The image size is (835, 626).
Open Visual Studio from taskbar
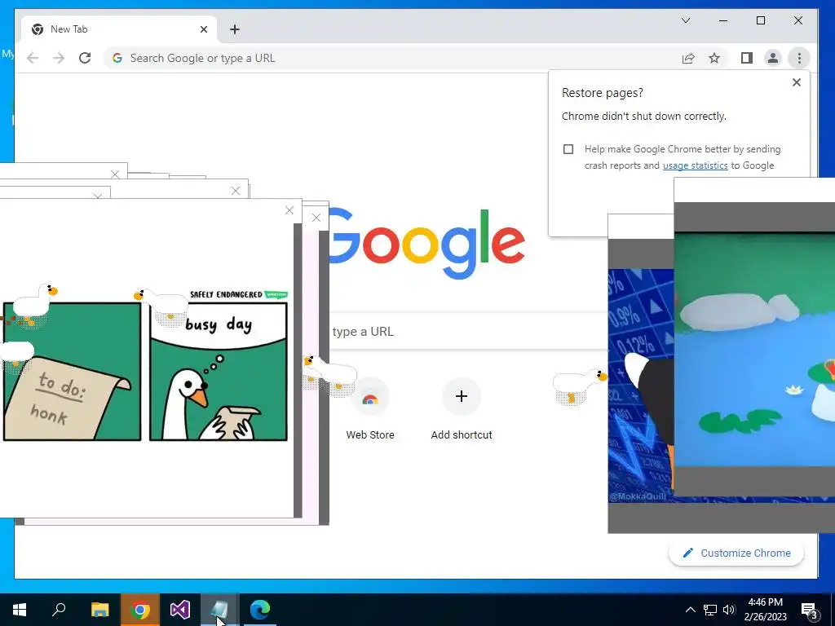pos(180,610)
